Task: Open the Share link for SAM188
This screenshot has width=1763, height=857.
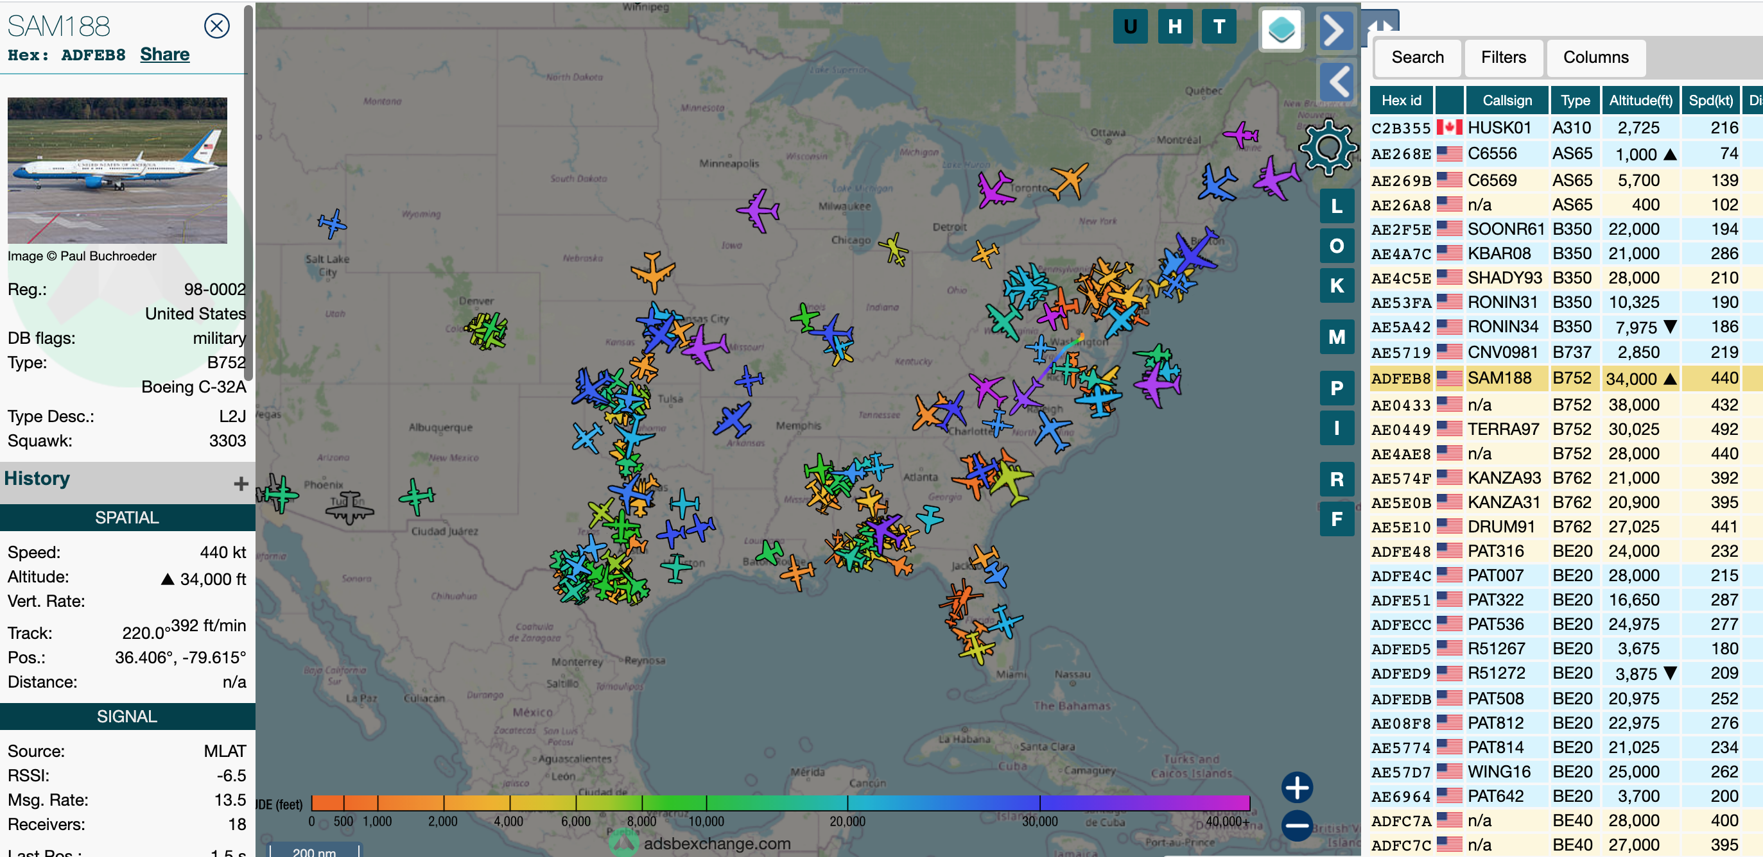Action: pyautogui.click(x=164, y=55)
